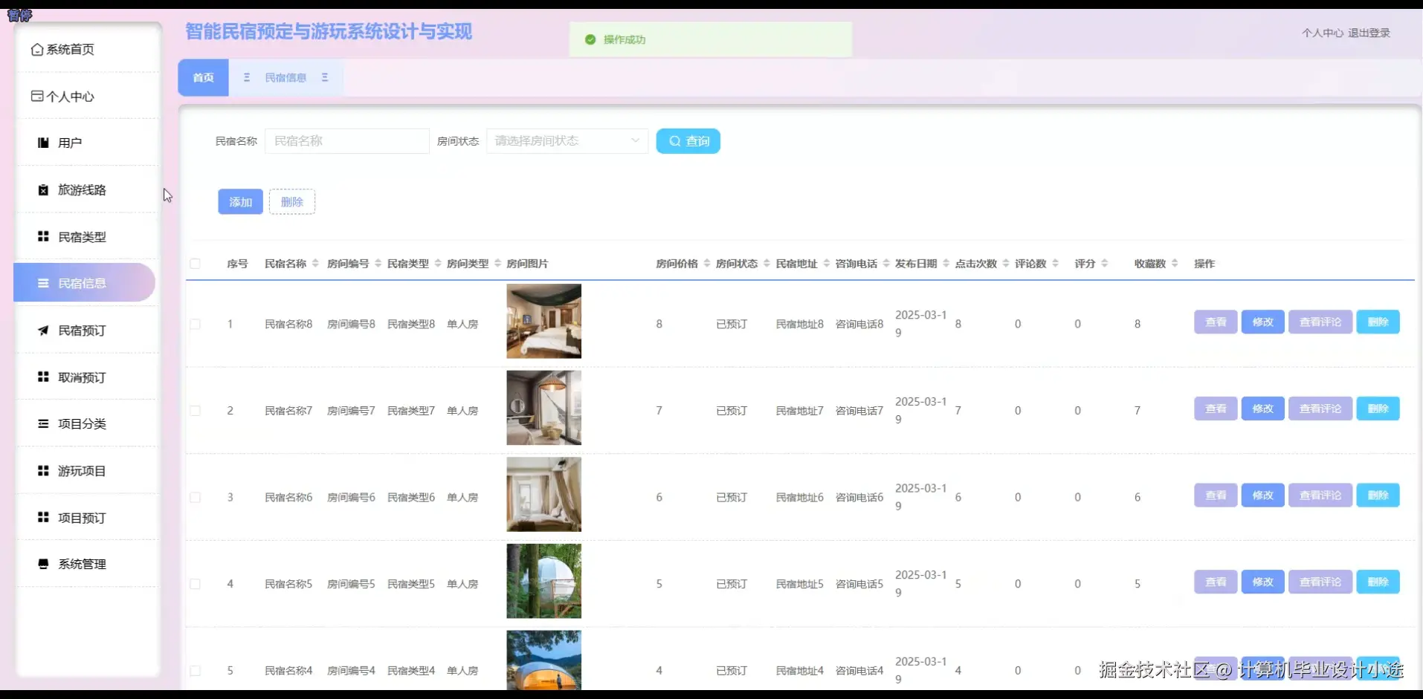Open 旅游线路 in the sidebar menu
The height and width of the screenshot is (699, 1423).
point(88,190)
